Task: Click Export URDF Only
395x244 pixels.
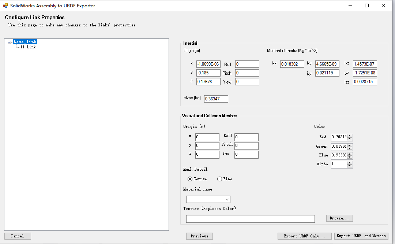Action: tap(304, 236)
